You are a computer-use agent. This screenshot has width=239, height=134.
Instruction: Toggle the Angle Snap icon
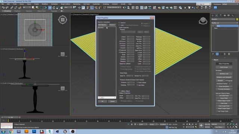(x=92, y=7)
